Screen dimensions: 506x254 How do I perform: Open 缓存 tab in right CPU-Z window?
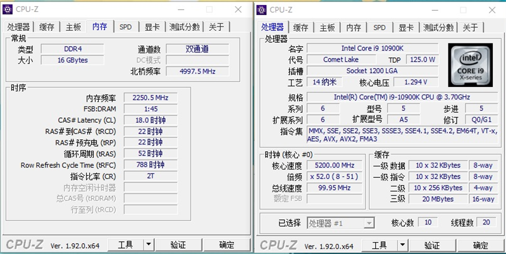pos(301,27)
